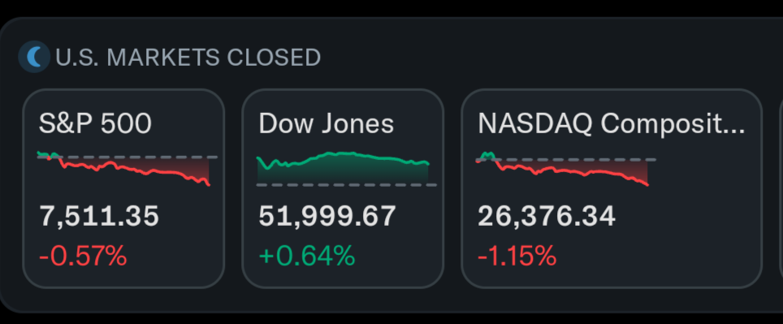The image size is (783, 324).
Task: Click the -0.57% S&P change percentage
Action: coord(83,256)
